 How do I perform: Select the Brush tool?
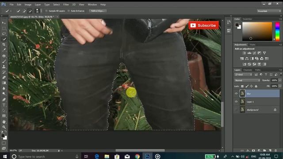(4, 61)
